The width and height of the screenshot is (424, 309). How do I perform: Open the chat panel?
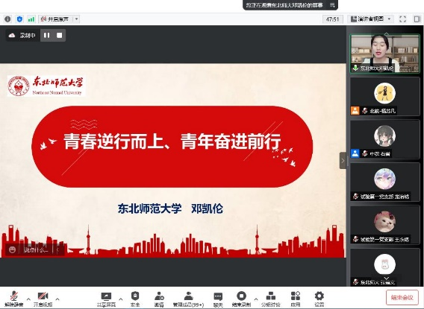(x=218, y=299)
